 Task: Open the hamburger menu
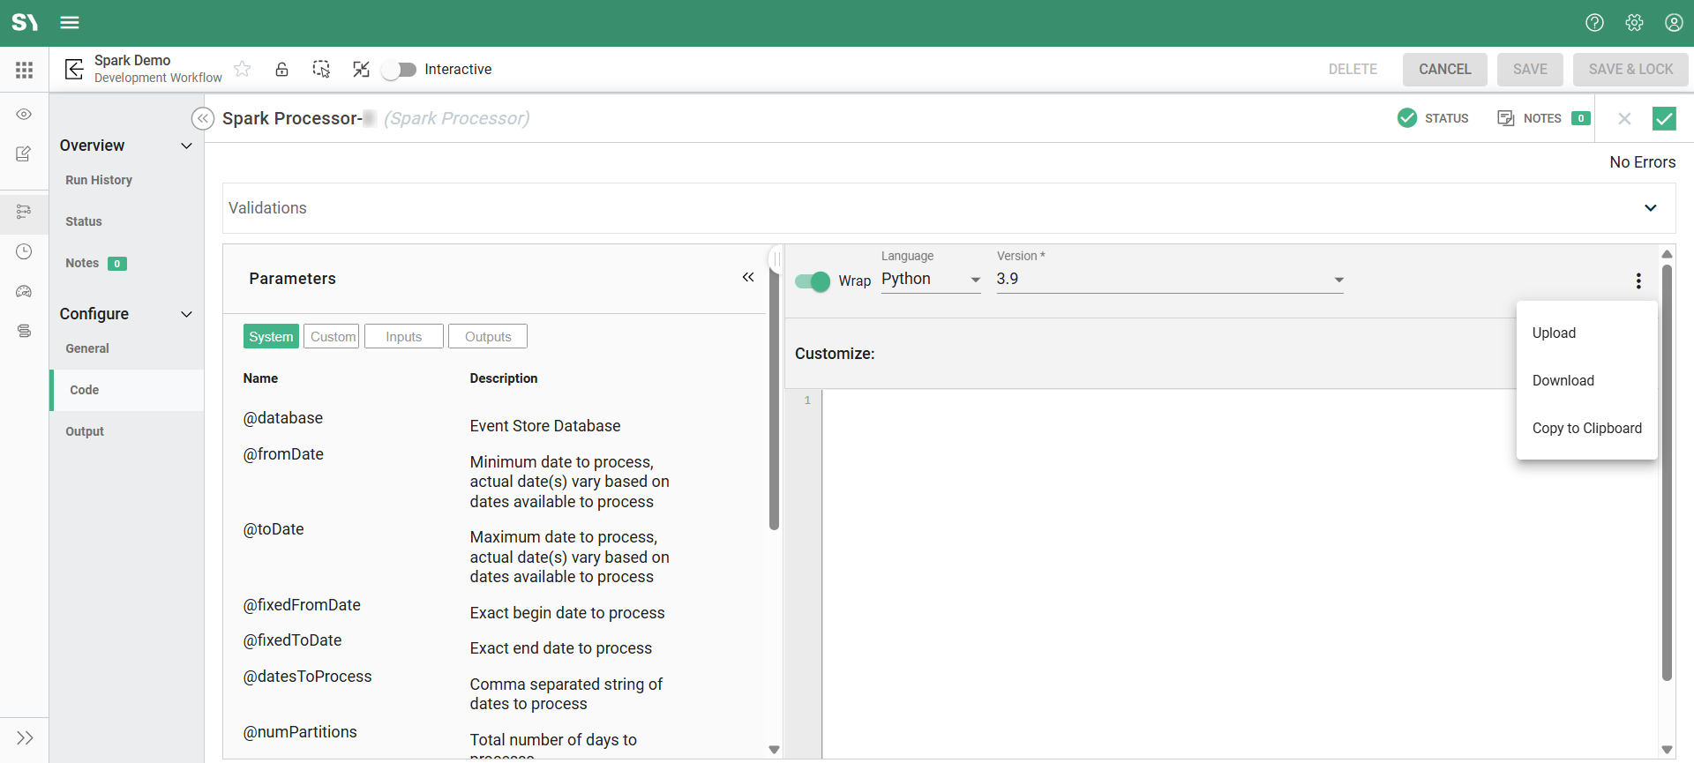[70, 23]
